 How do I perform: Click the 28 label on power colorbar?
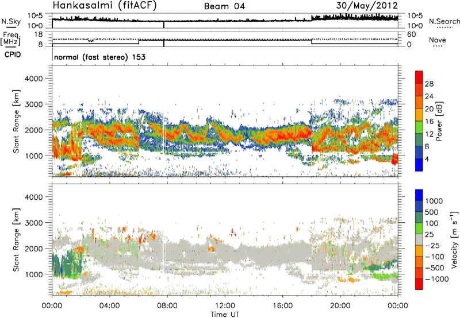(429, 84)
